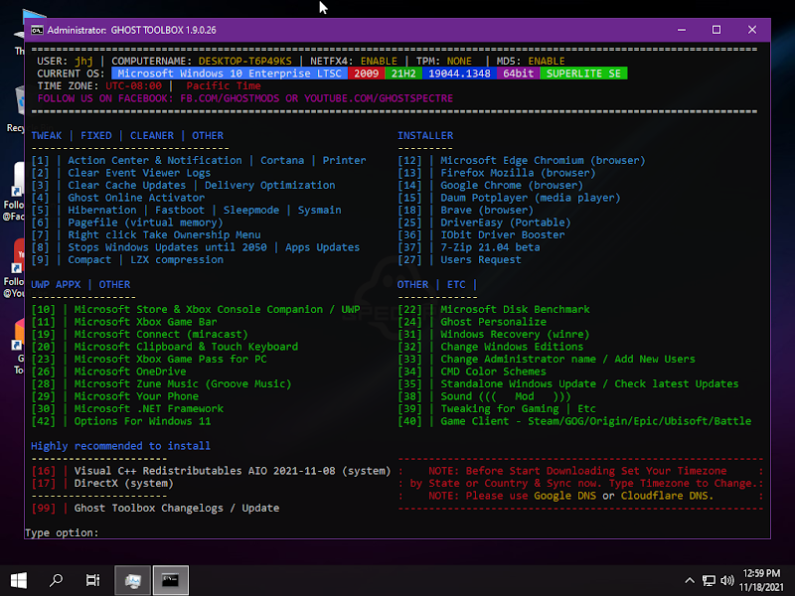Select Sound Mod entry
The width and height of the screenshot is (795, 596).
coord(506,396)
